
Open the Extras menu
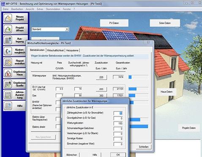point(40,9)
